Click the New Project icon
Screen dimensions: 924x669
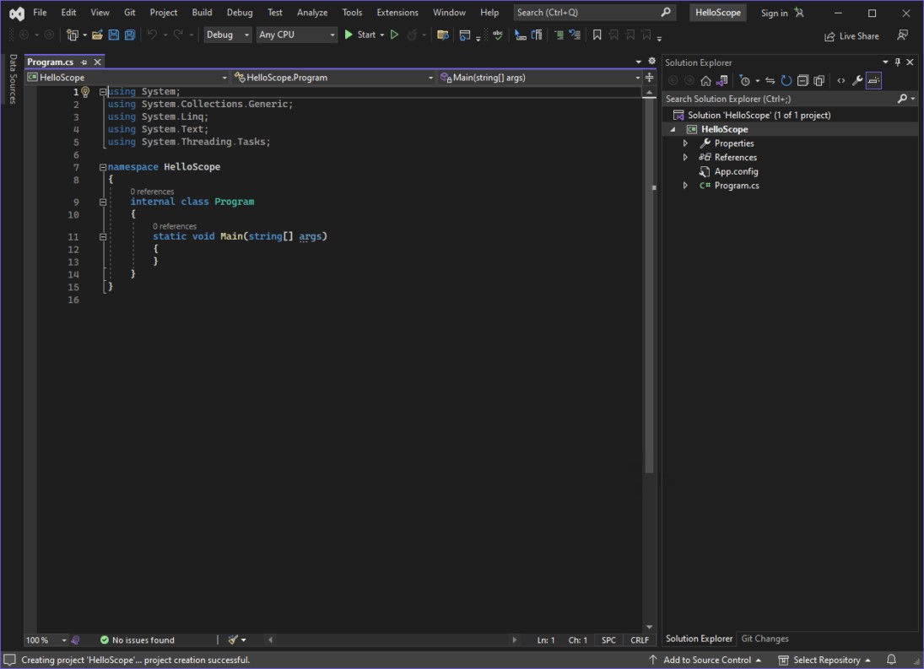pos(71,35)
